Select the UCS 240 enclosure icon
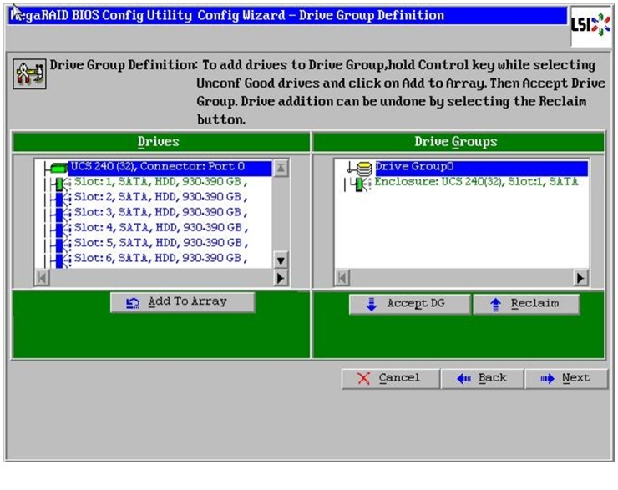The image size is (618, 490). click(x=58, y=168)
